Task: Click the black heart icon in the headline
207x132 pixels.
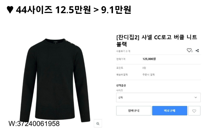Action: (x=10, y=10)
